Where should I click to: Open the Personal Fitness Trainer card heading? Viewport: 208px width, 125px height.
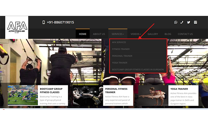pos(116,91)
